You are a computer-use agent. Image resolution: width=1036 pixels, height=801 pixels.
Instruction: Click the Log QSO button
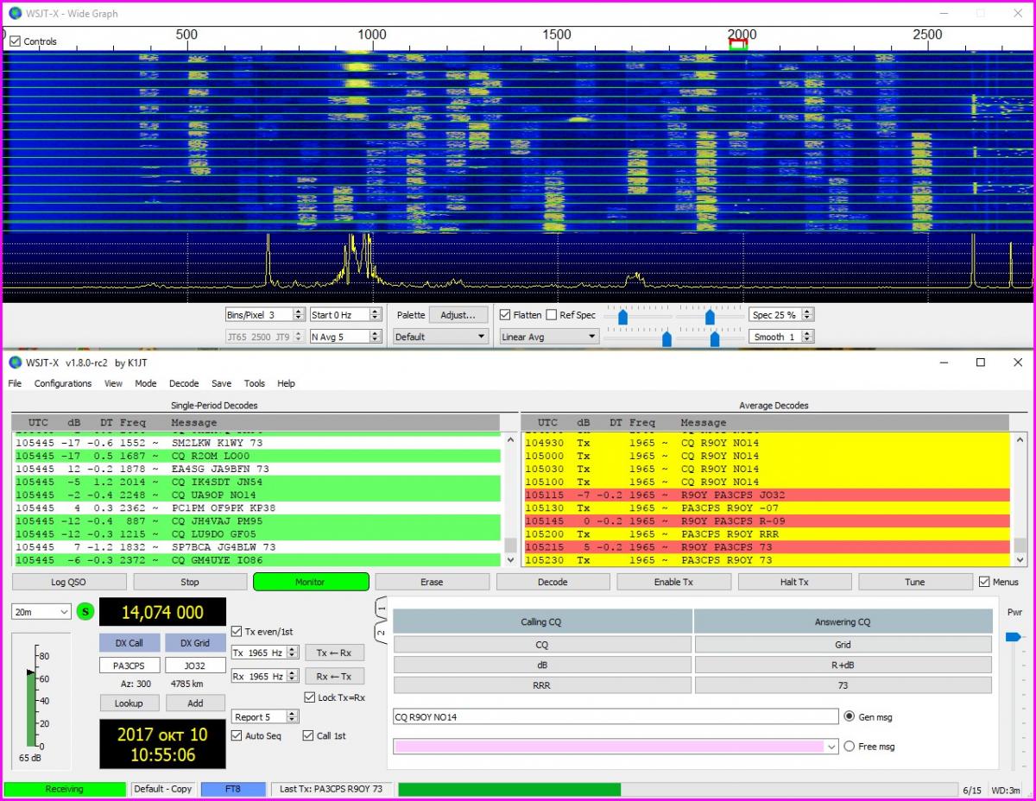[x=68, y=582]
